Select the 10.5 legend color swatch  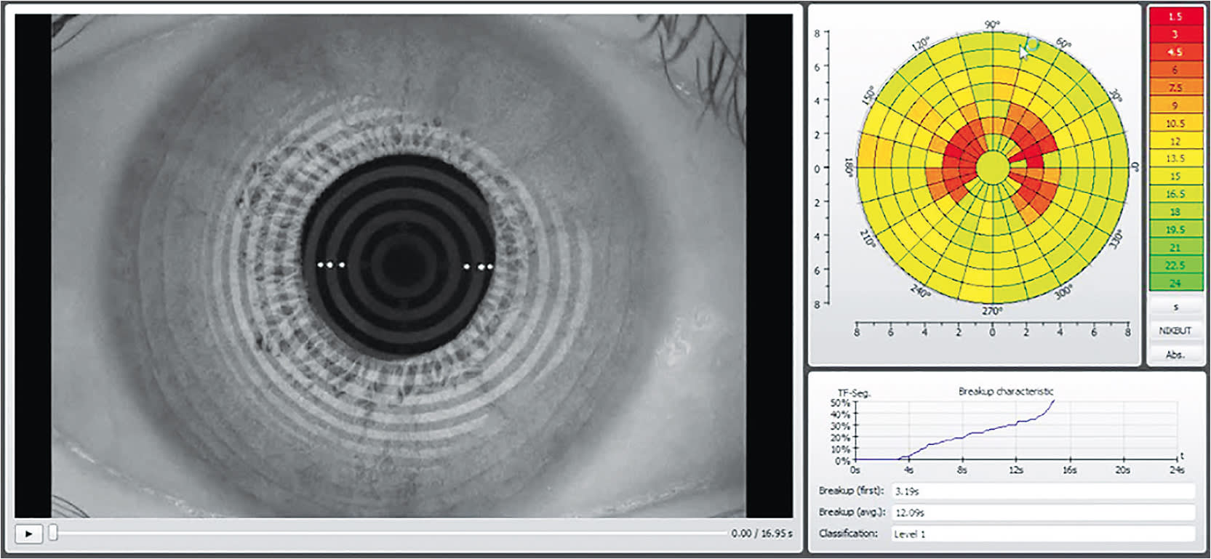(x=1175, y=123)
